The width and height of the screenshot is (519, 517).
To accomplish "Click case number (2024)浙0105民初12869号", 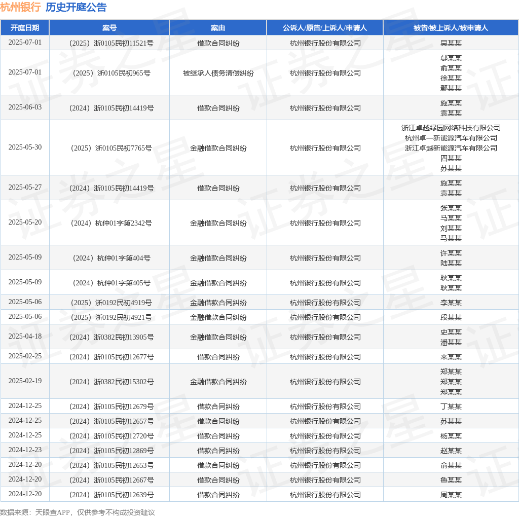I will click(x=111, y=451).
